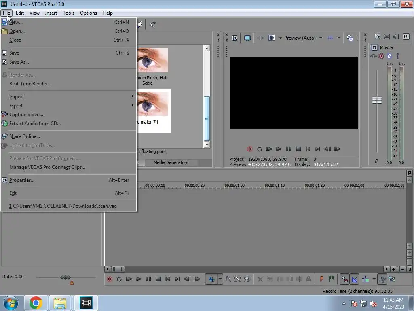Click Stop in the timeline transport bar
The width and height of the screenshot is (414, 311).
pos(158,279)
